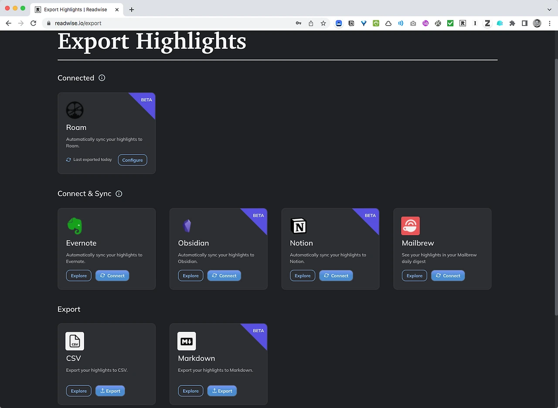Connect Notion to sync highlights

pos(336,276)
